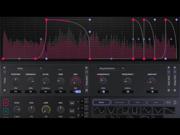Select the triangle wave shape preset
This screenshot has height=135, width=180.
146,110
